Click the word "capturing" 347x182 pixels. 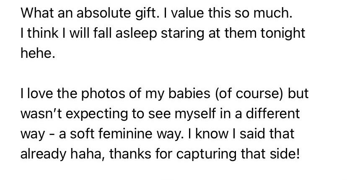point(206,155)
